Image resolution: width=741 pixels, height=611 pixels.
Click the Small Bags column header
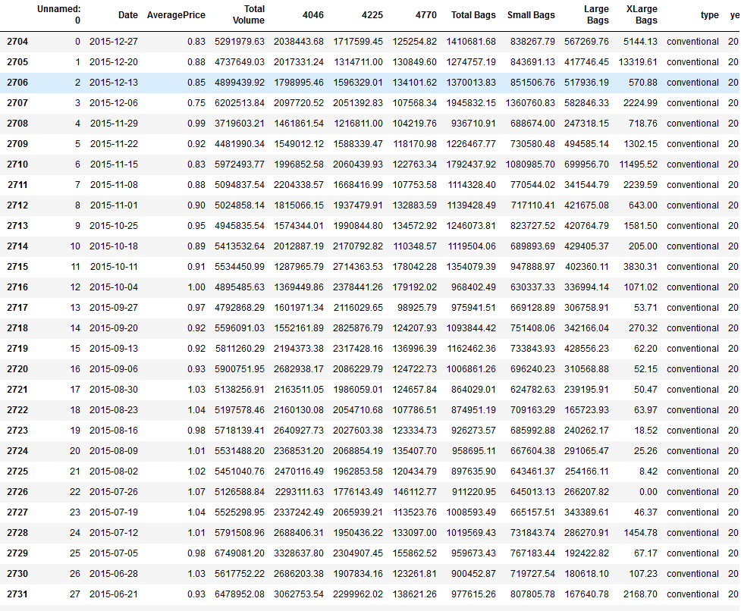(531, 15)
